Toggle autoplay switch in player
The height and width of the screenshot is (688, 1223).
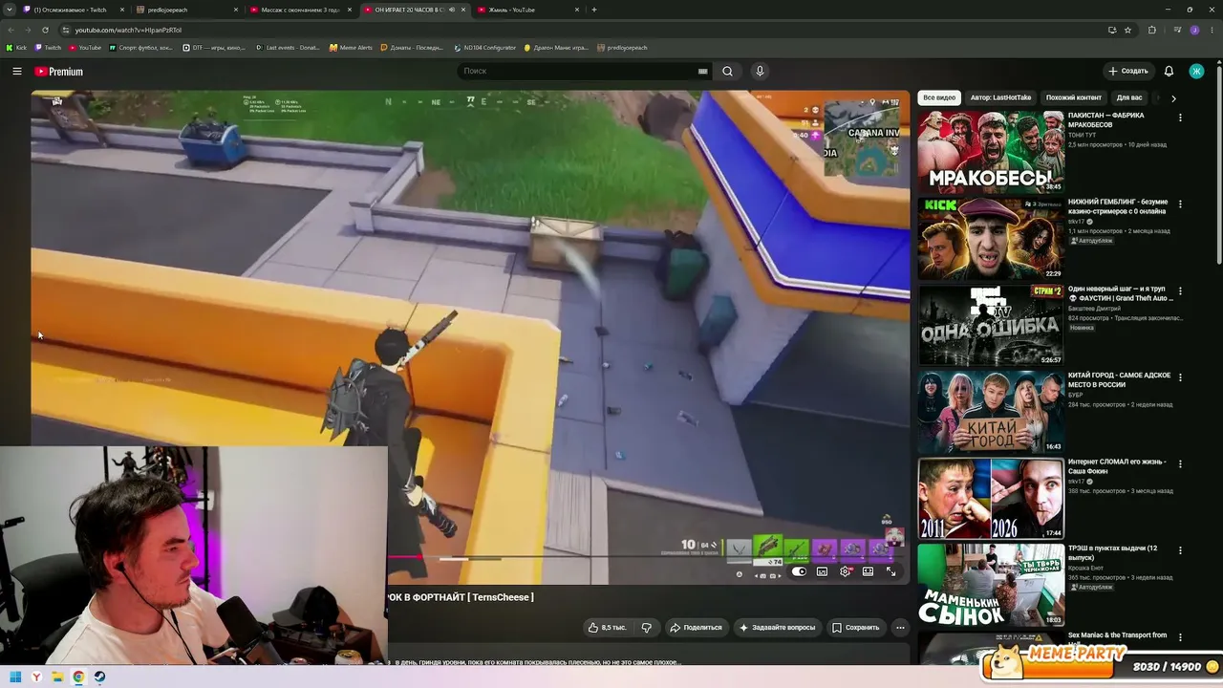[x=799, y=571]
